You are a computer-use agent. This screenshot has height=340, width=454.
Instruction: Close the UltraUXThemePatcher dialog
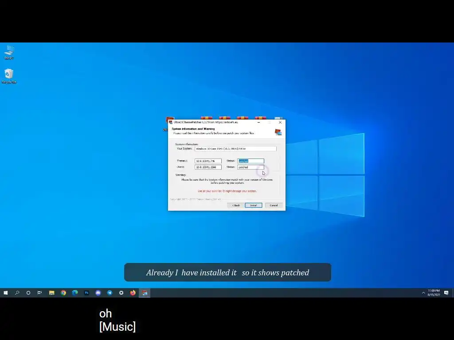[x=280, y=122]
